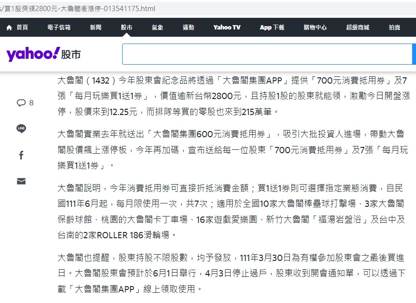The height and width of the screenshot is (303, 416).
Task: Click the URL text in the address bar
Action: (x=78, y=9)
